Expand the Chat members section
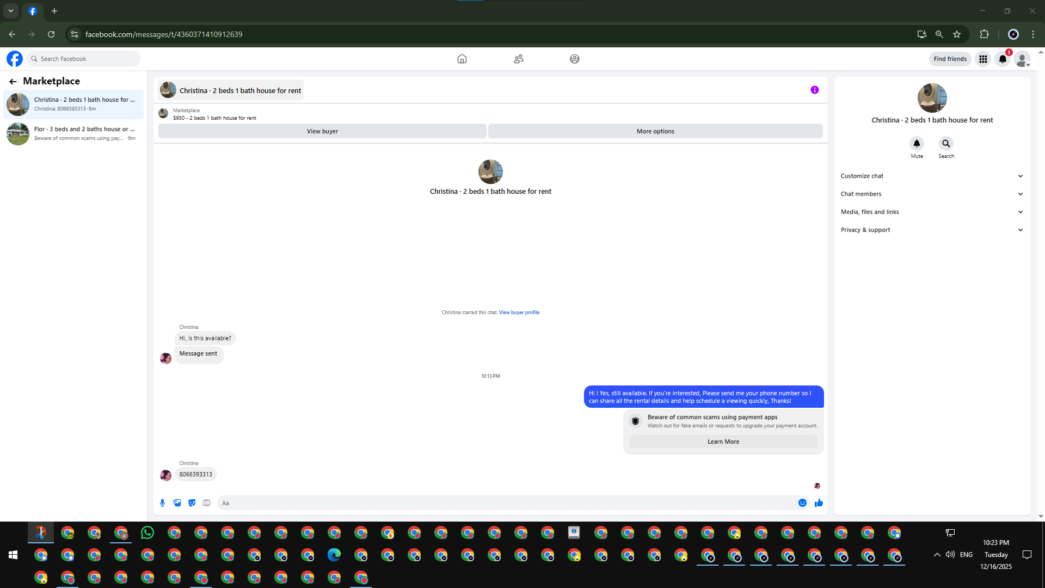Image resolution: width=1045 pixels, height=588 pixels. (932, 194)
